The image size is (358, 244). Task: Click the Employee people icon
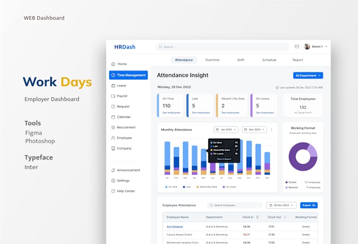coord(113,138)
